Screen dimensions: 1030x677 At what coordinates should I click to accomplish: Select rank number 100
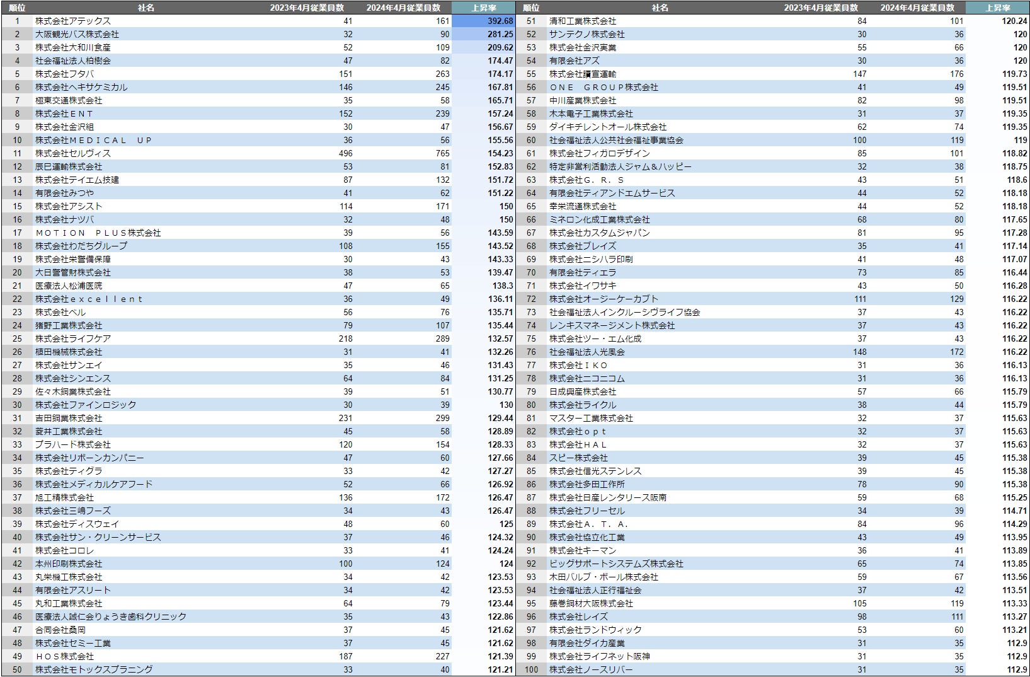[531, 669]
